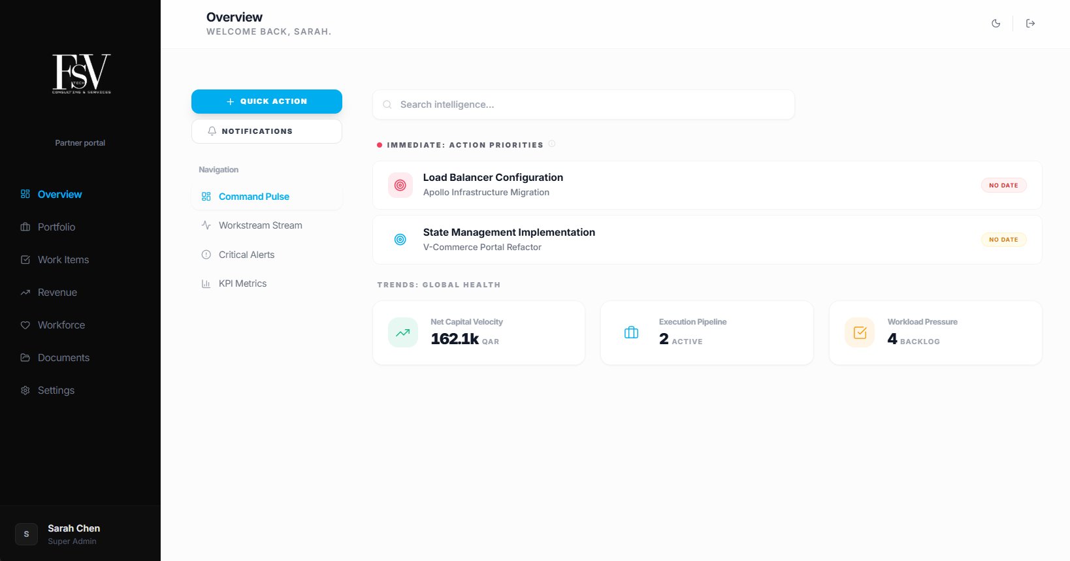1070x561 pixels.
Task: Select Command Pulse navigation tab
Action: click(x=267, y=197)
